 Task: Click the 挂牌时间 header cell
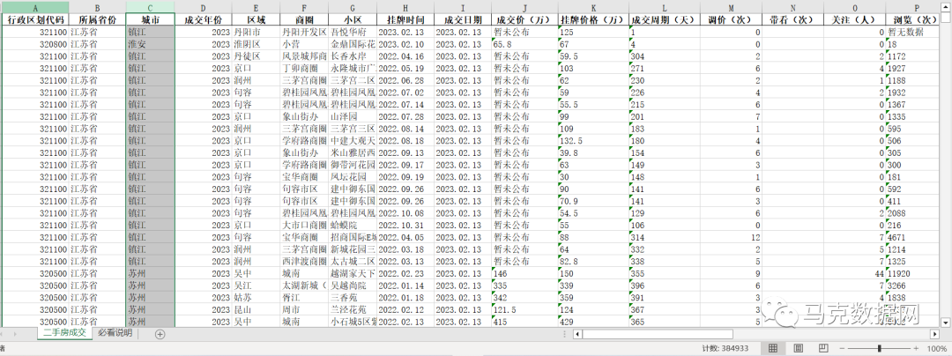405,19
